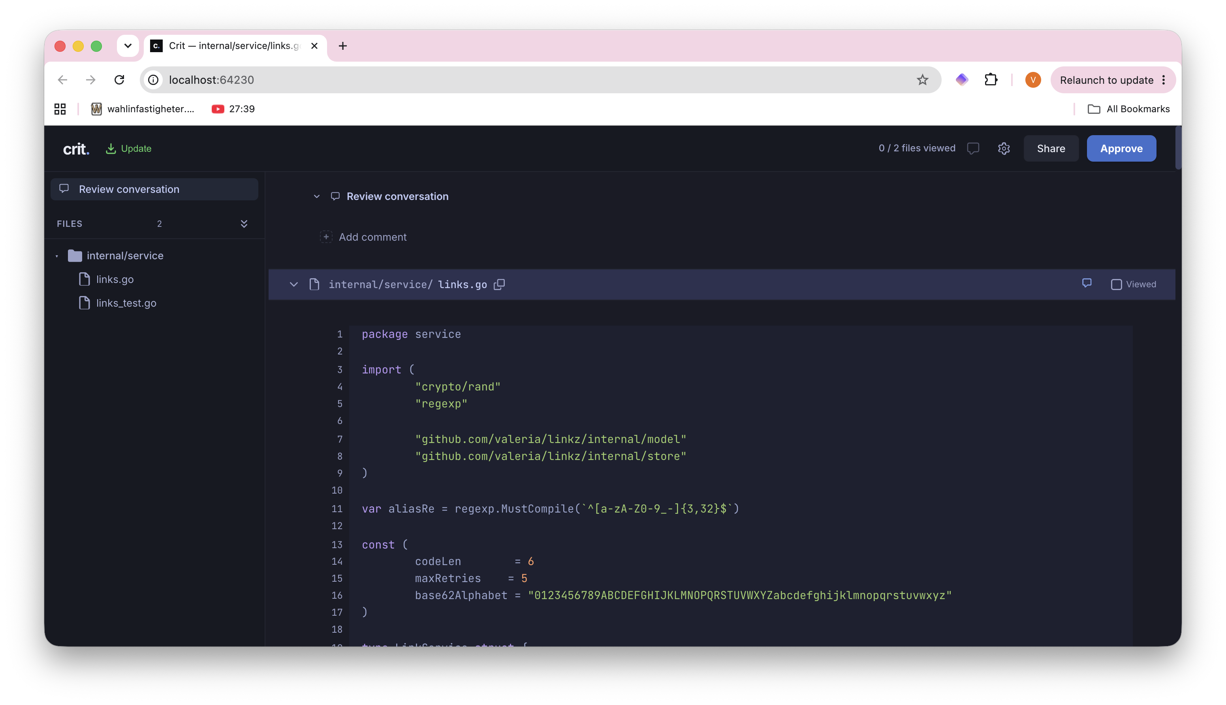Add a file comment on links.go
Viewport: 1226px width, 705px height.
(1087, 283)
